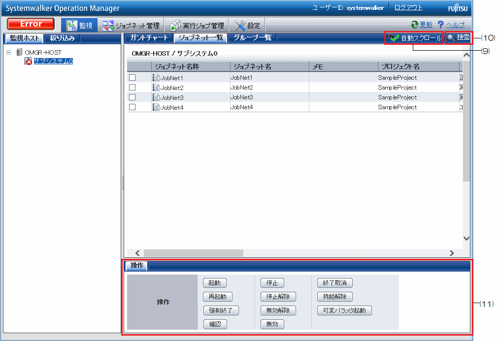Click the green 更新 refresh icon
Viewport: 499px width, 341px height.
(x=414, y=25)
